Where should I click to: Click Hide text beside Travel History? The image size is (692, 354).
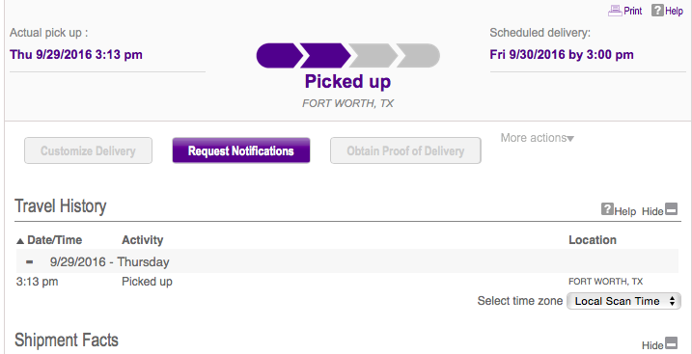tap(652, 211)
